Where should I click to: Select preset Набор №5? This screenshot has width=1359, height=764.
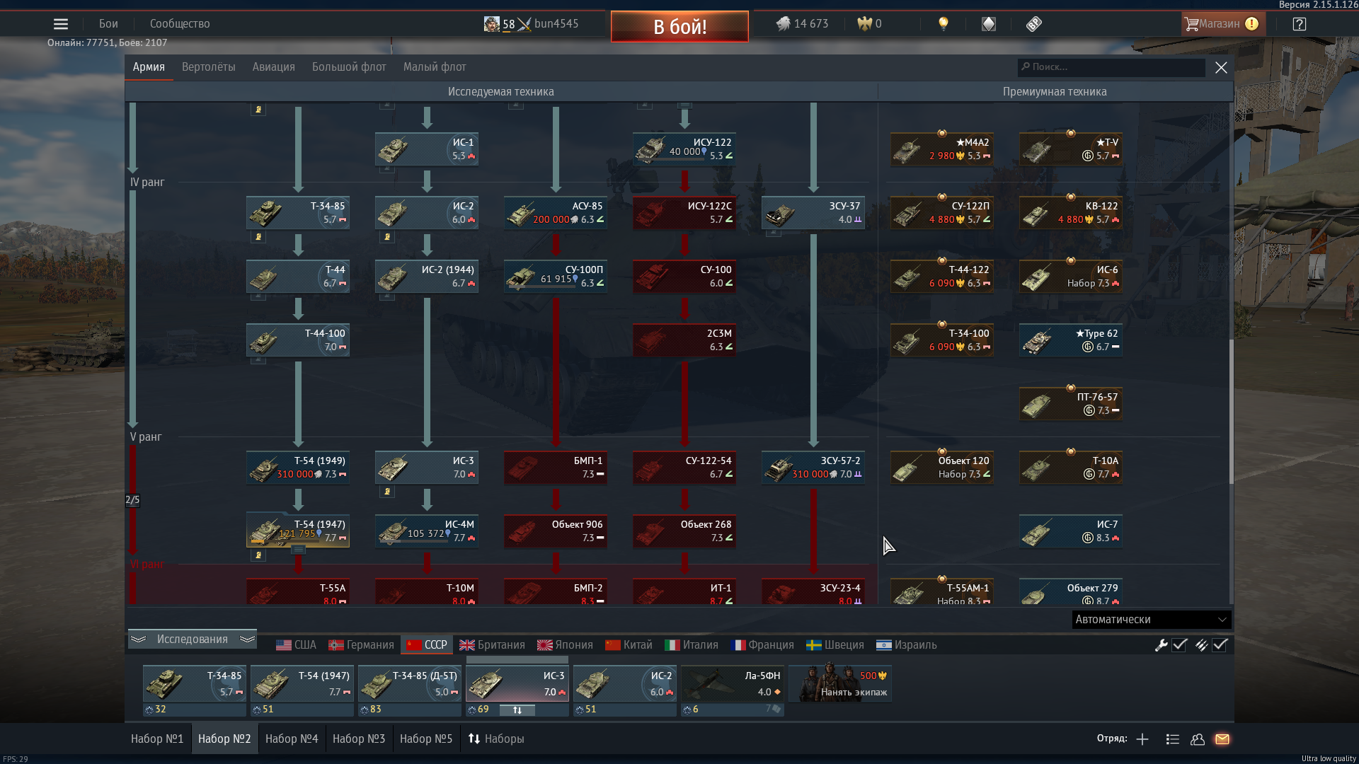tap(426, 739)
